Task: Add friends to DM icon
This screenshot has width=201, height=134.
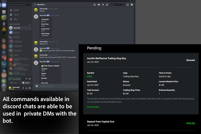Action: (x=107, y=4)
